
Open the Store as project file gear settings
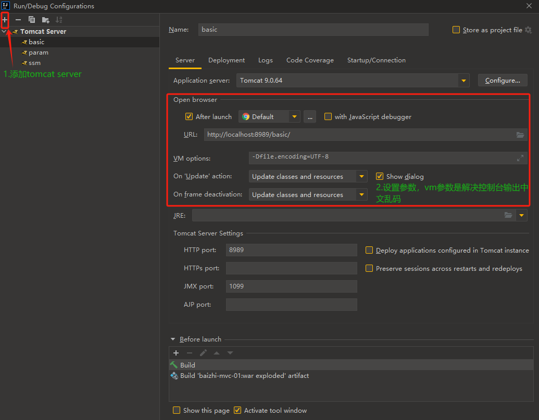click(528, 30)
